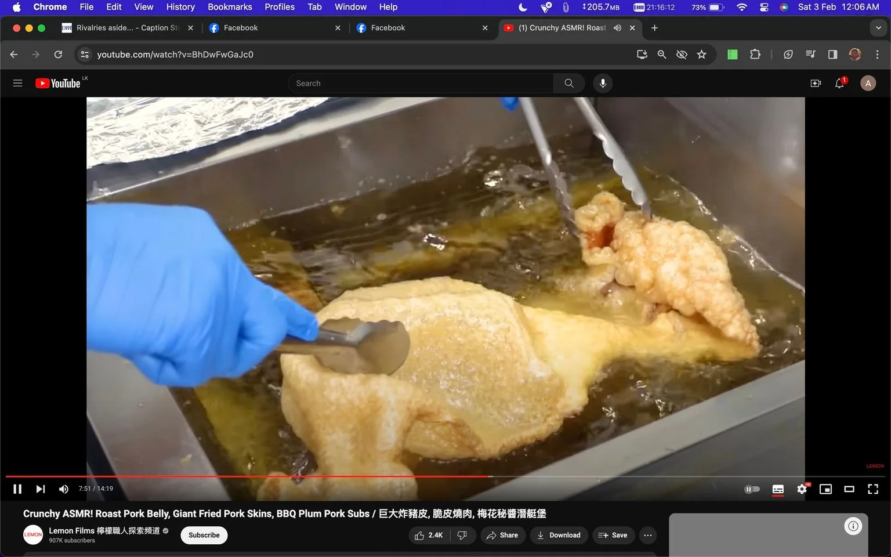Search with voice microphone icon
This screenshot has width=891, height=557.
click(603, 83)
